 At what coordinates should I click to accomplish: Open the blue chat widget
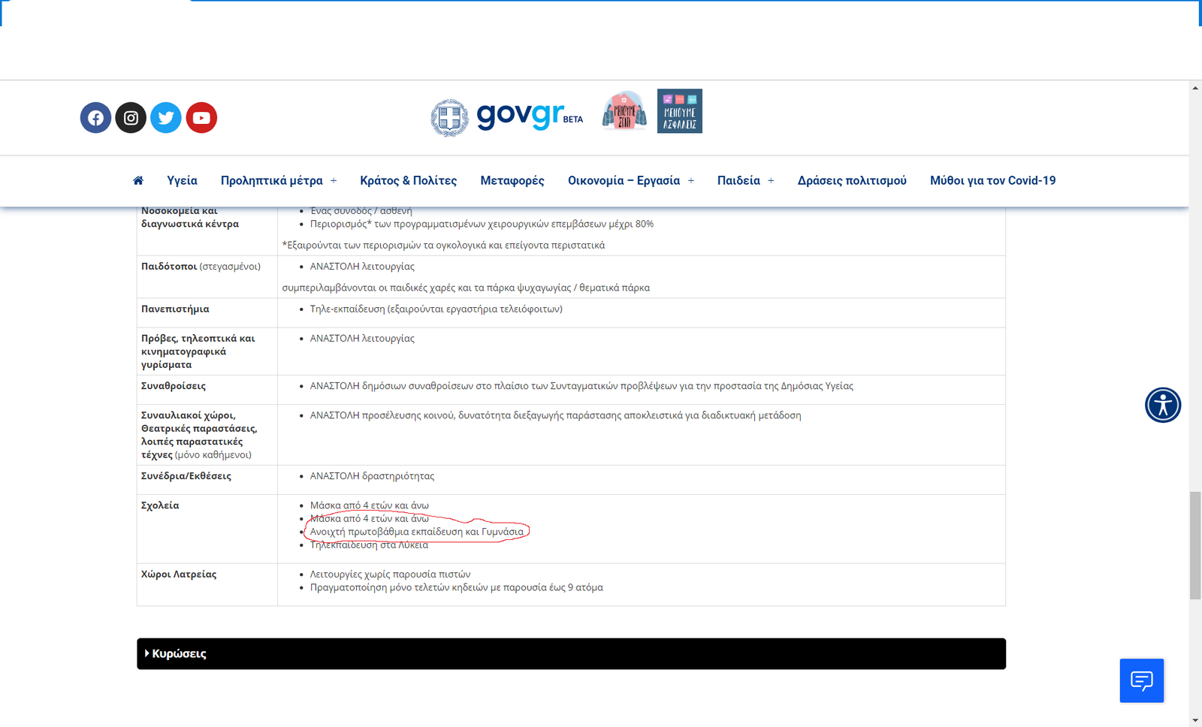coord(1142,680)
